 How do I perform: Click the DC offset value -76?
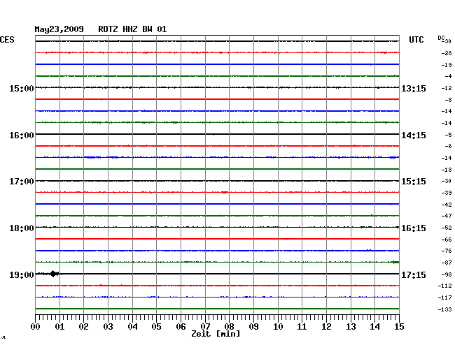tap(447, 251)
